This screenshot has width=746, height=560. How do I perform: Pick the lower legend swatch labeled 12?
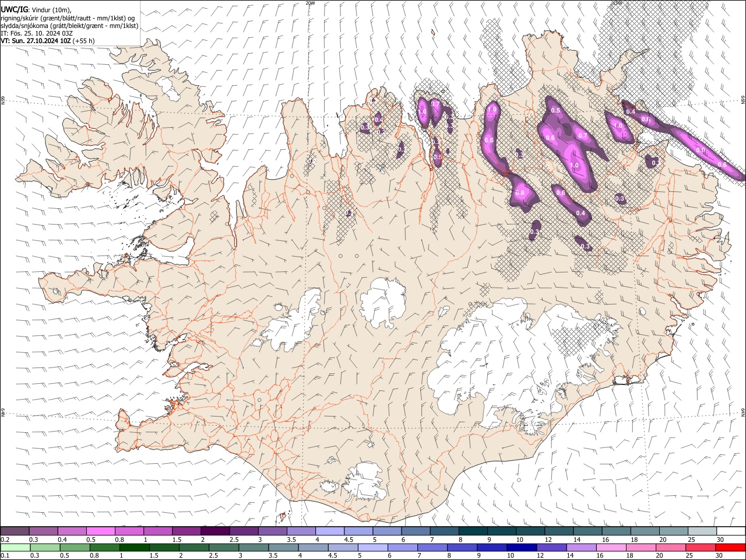551,547
